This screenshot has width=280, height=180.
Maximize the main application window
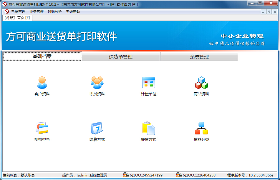pyautogui.click(x=260, y=3)
